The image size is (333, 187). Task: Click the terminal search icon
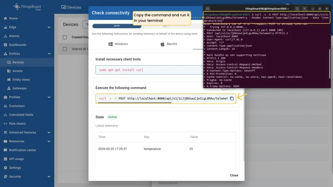pos(297,9)
